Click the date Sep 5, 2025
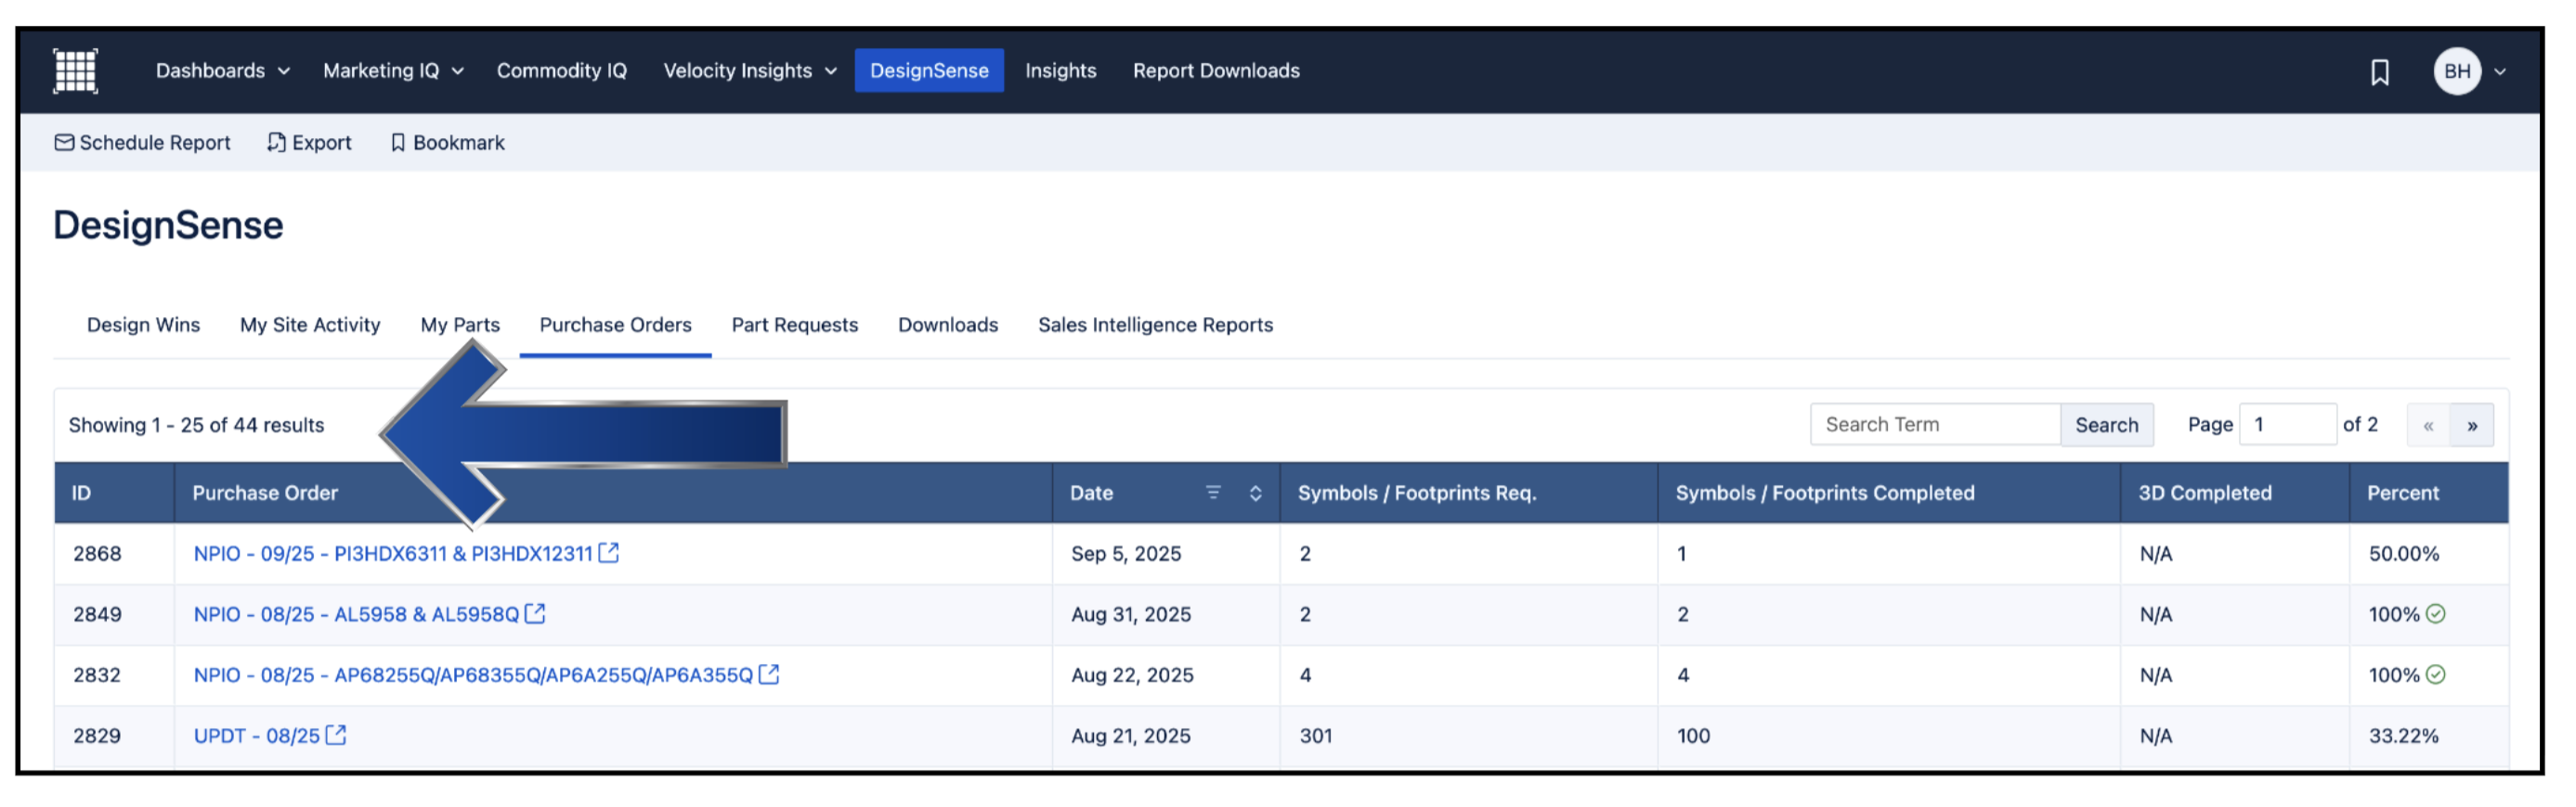The height and width of the screenshot is (807, 2576). (1126, 555)
